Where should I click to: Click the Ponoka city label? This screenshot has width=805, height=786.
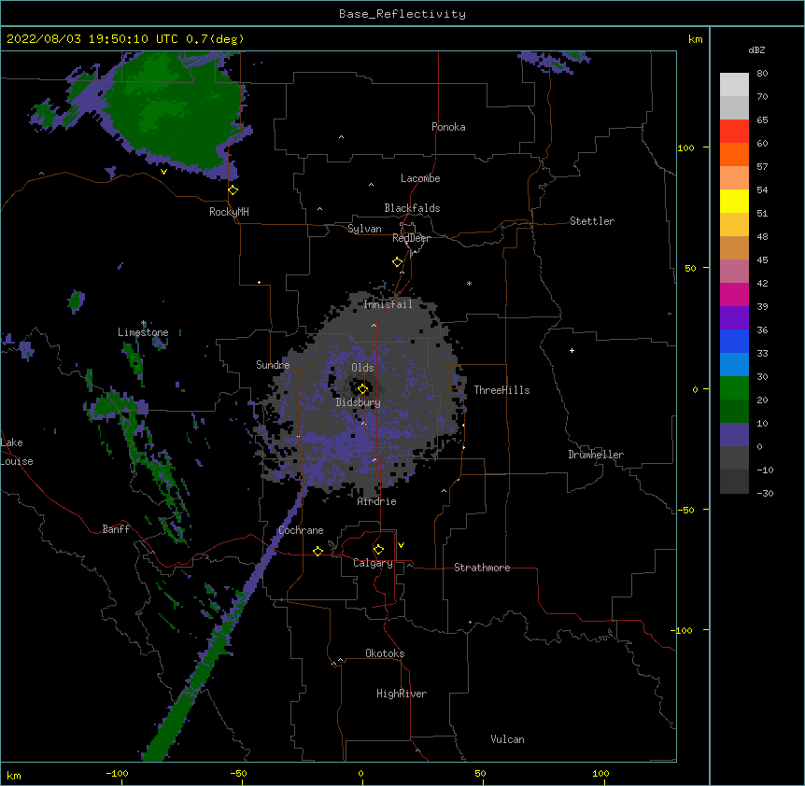point(448,127)
